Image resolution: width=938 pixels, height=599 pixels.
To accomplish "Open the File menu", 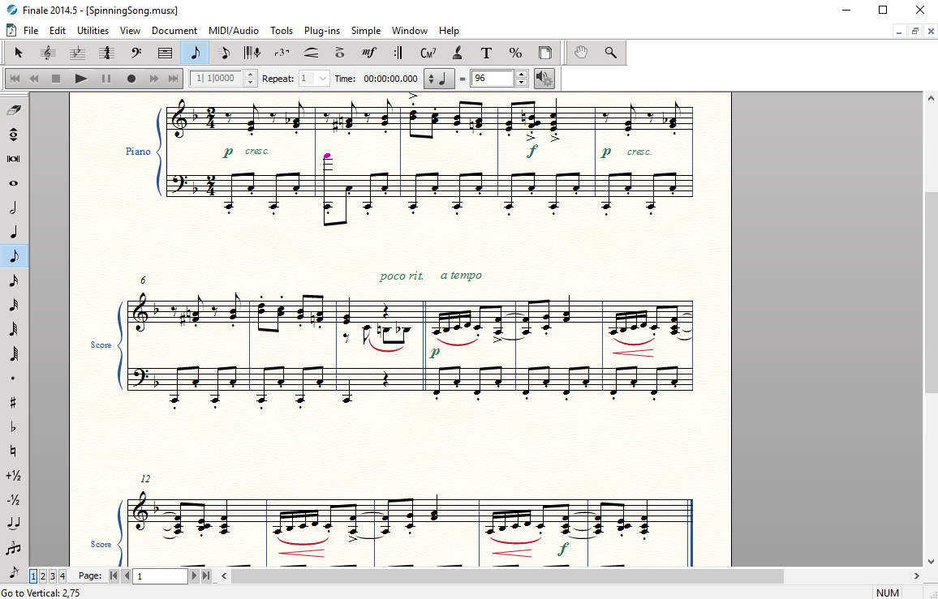I will [31, 31].
